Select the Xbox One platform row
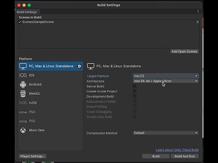This screenshot has height=163, width=218. [x=50, y=130]
